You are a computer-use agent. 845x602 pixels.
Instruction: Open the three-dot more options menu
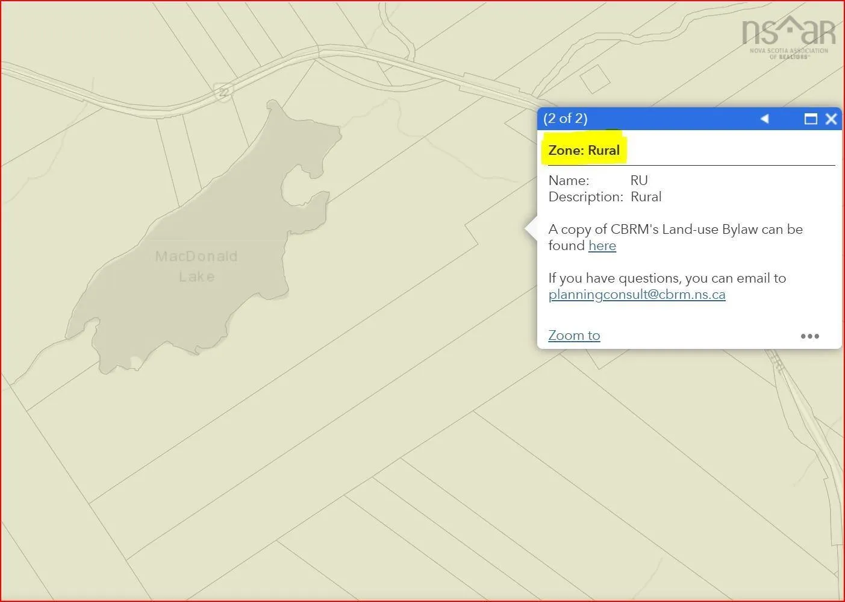[x=809, y=336]
